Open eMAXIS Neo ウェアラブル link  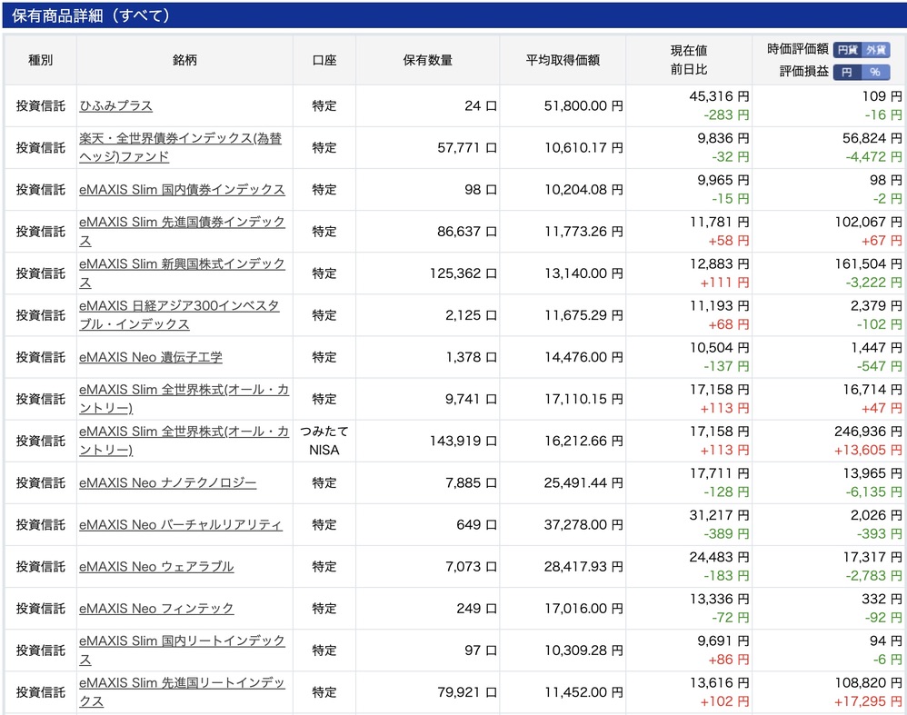click(x=156, y=566)
